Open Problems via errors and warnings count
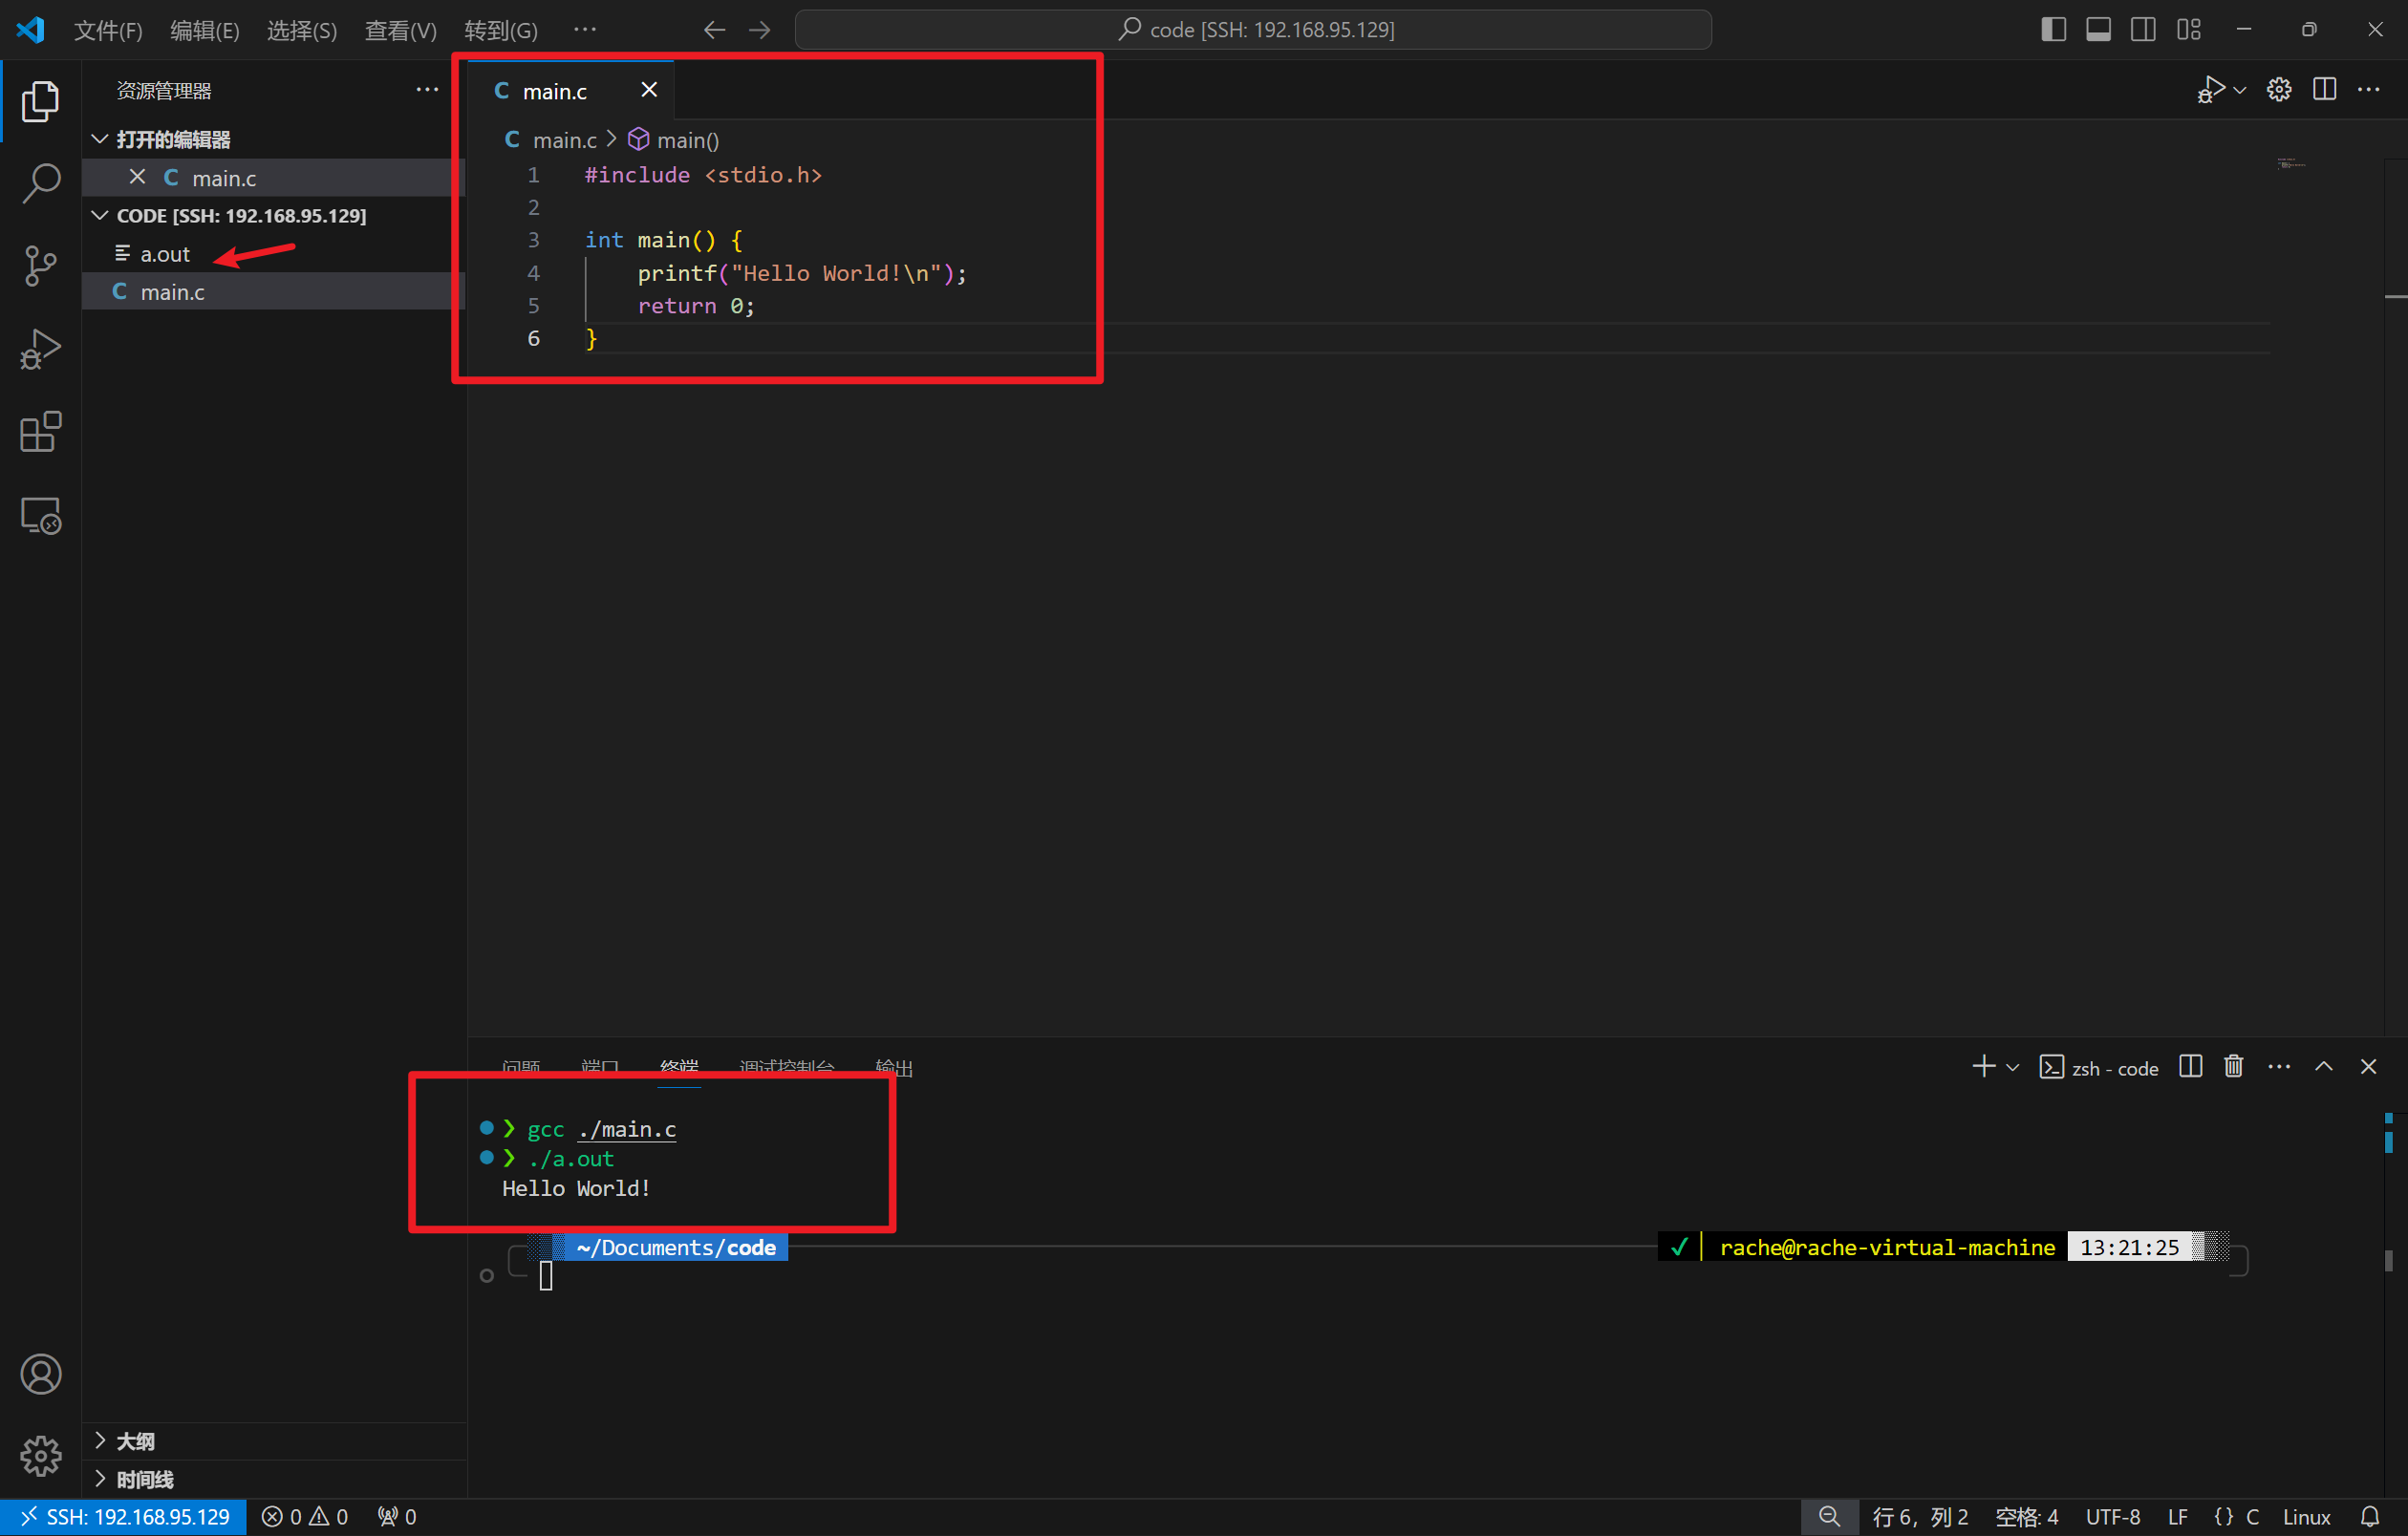 tap(305, 1517)
